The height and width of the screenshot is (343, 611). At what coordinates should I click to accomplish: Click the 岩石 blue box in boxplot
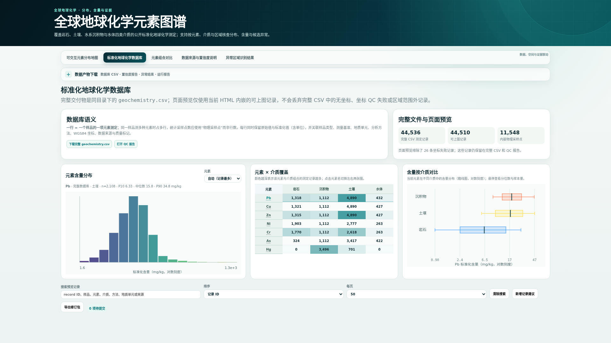tap(483, 230)
